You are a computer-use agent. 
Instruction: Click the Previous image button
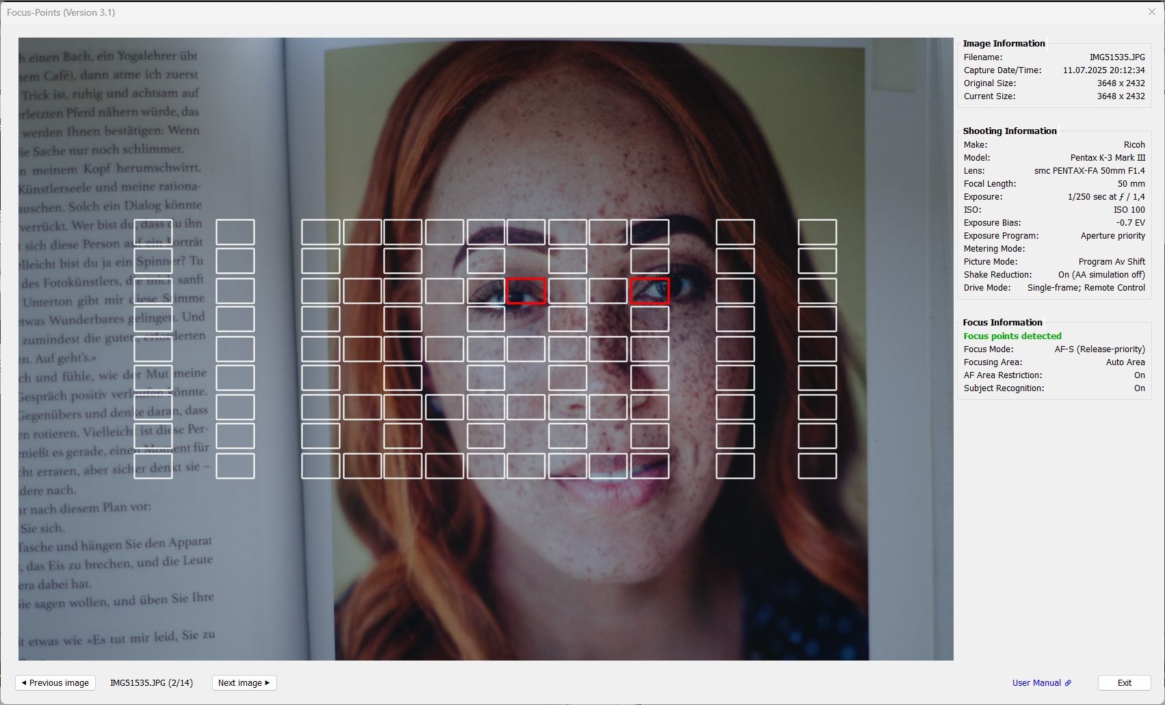tap(55, 682)
